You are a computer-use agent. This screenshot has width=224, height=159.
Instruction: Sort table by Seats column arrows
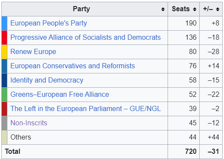click(x=194, y=9)
